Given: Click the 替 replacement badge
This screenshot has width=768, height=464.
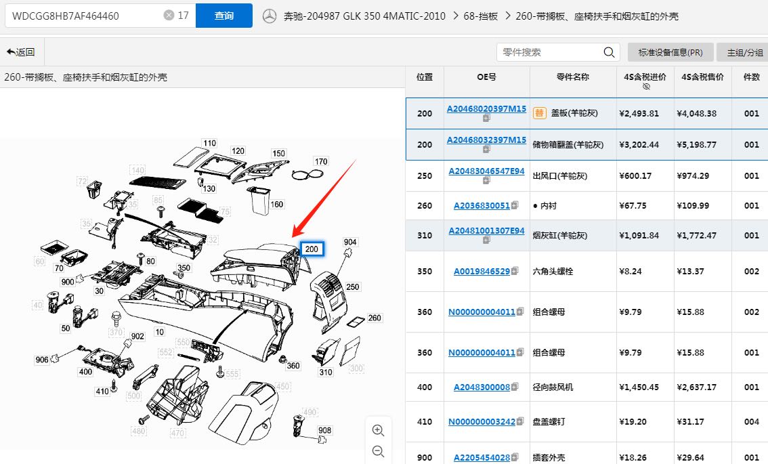Looking at the screenshot, I should coord(539,113).
